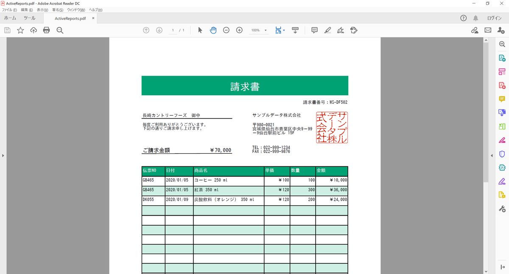Open search tool in right pane
This screenshot has width=509, height=274.
coord(502,44)
